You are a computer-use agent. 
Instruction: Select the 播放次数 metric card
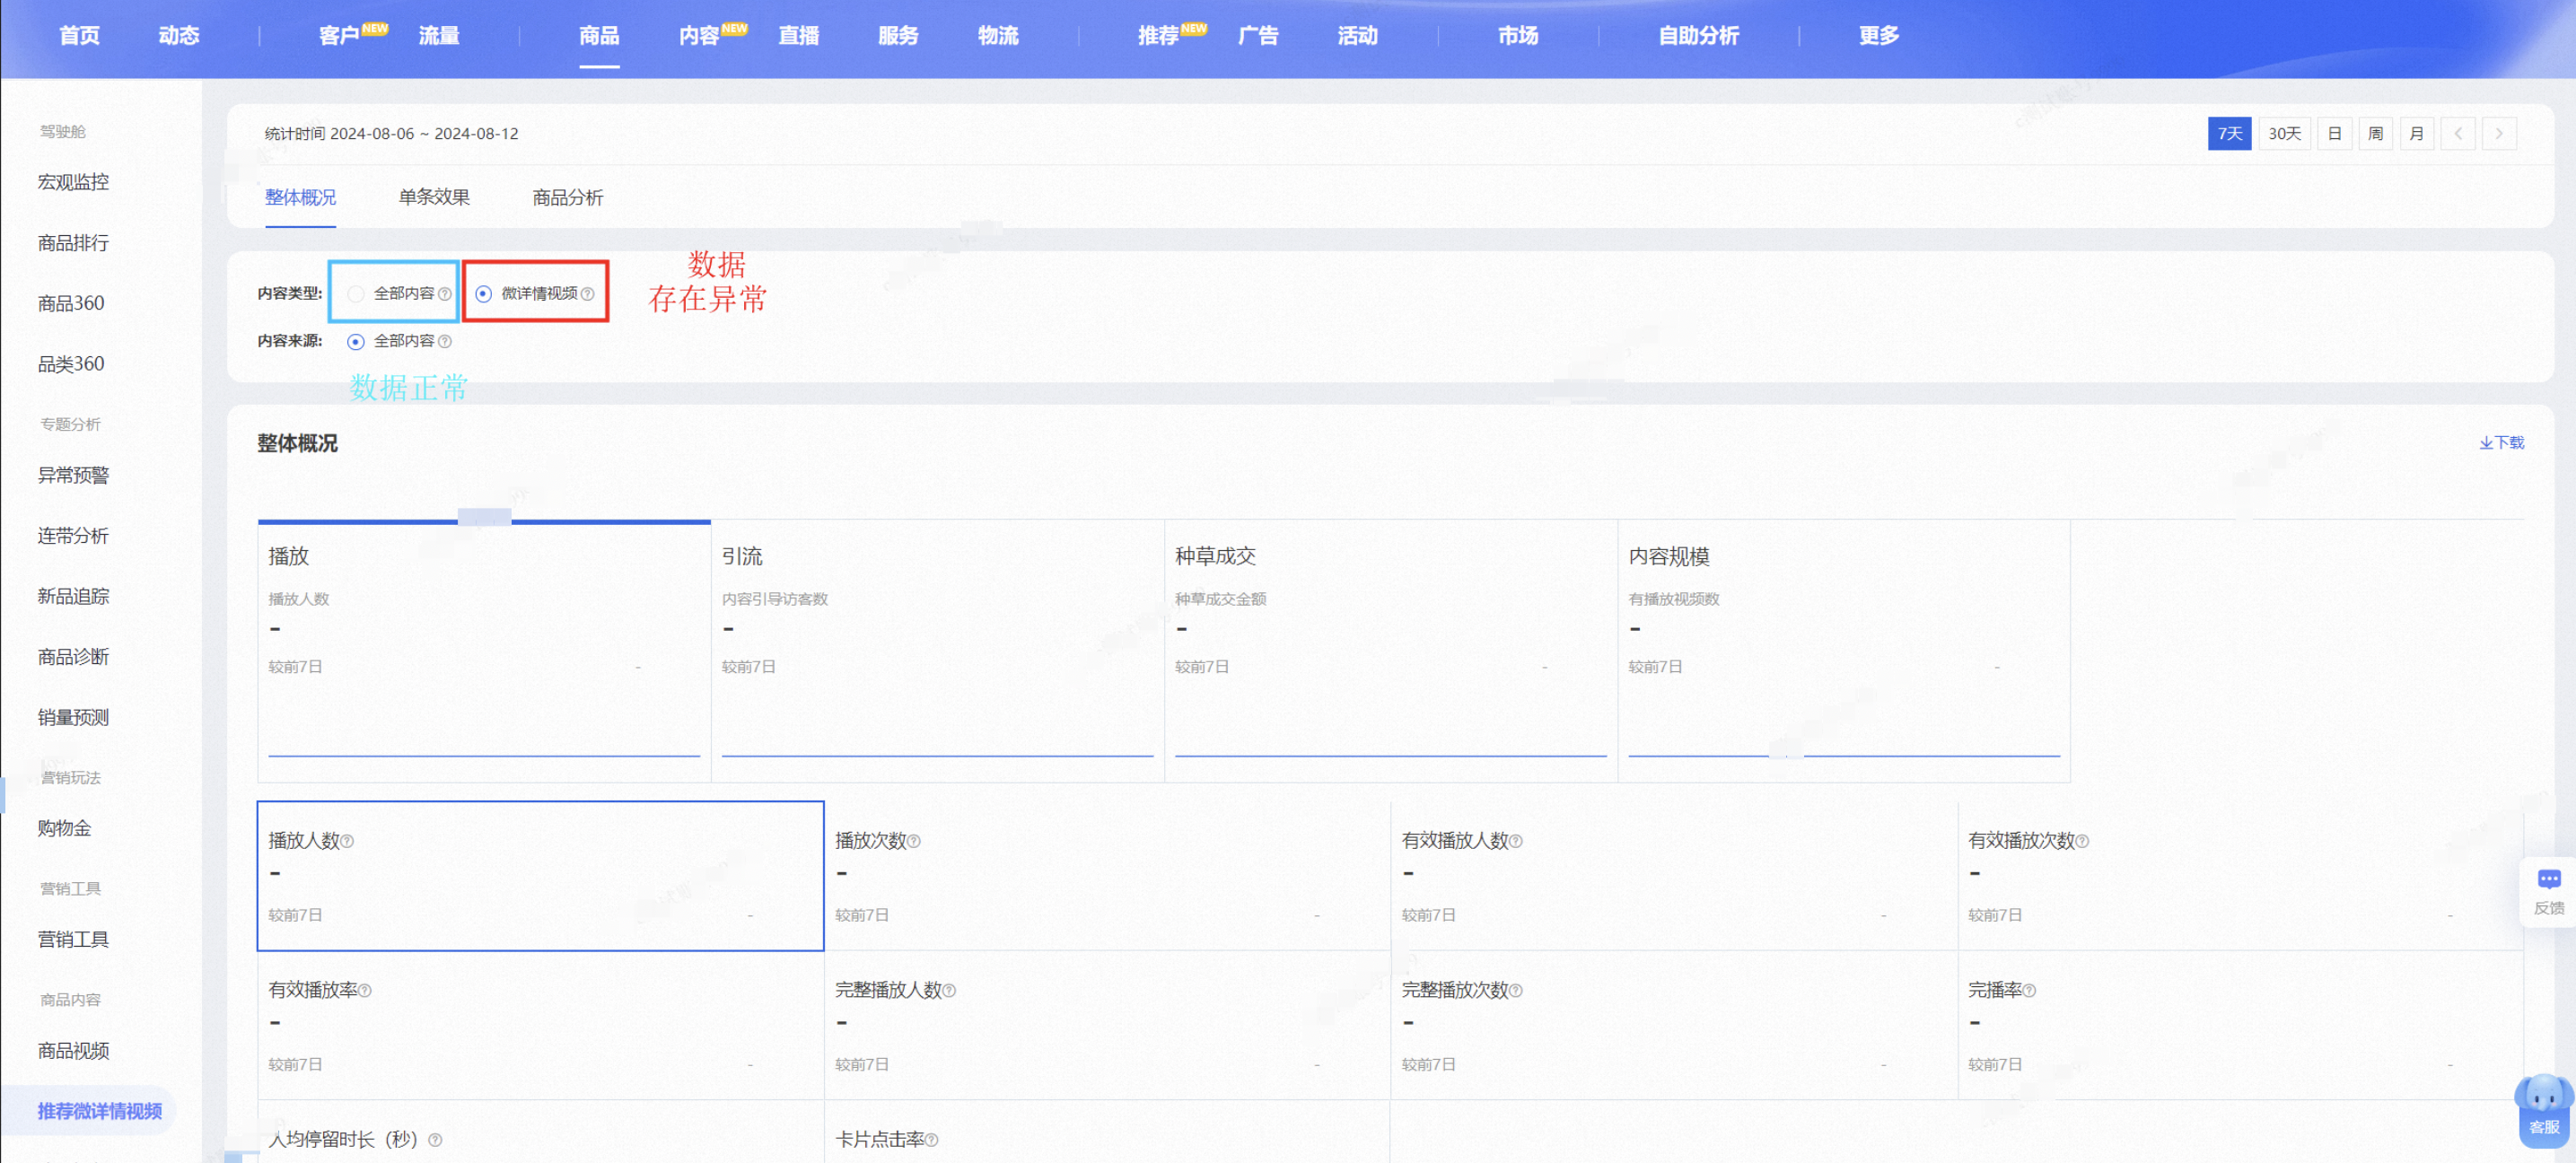click(1107, 876)
